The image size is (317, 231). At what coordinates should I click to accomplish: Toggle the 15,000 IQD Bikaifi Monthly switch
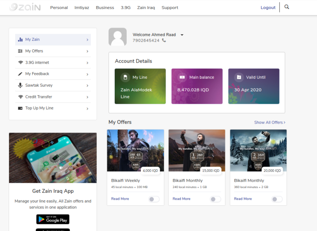click(215, 199)
